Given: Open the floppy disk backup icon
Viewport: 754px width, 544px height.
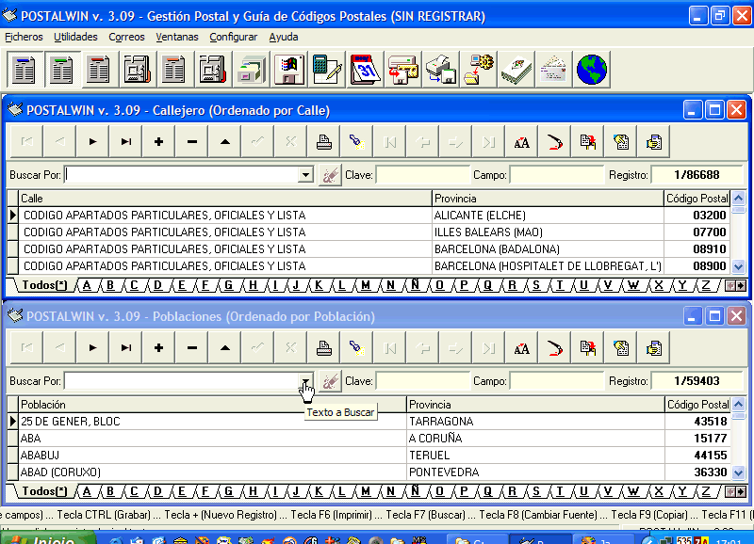Looking at the screenshot, I should pos(289,70).
